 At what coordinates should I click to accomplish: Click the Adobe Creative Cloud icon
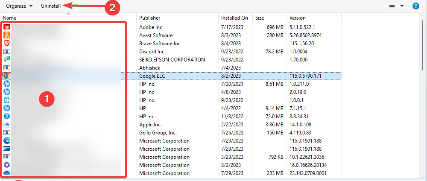7,27
